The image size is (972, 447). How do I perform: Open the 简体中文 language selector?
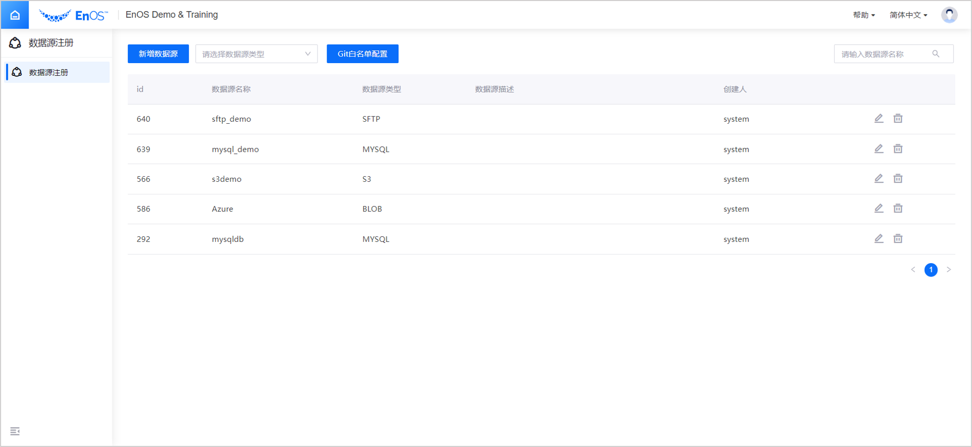click(x=908, y=15)
